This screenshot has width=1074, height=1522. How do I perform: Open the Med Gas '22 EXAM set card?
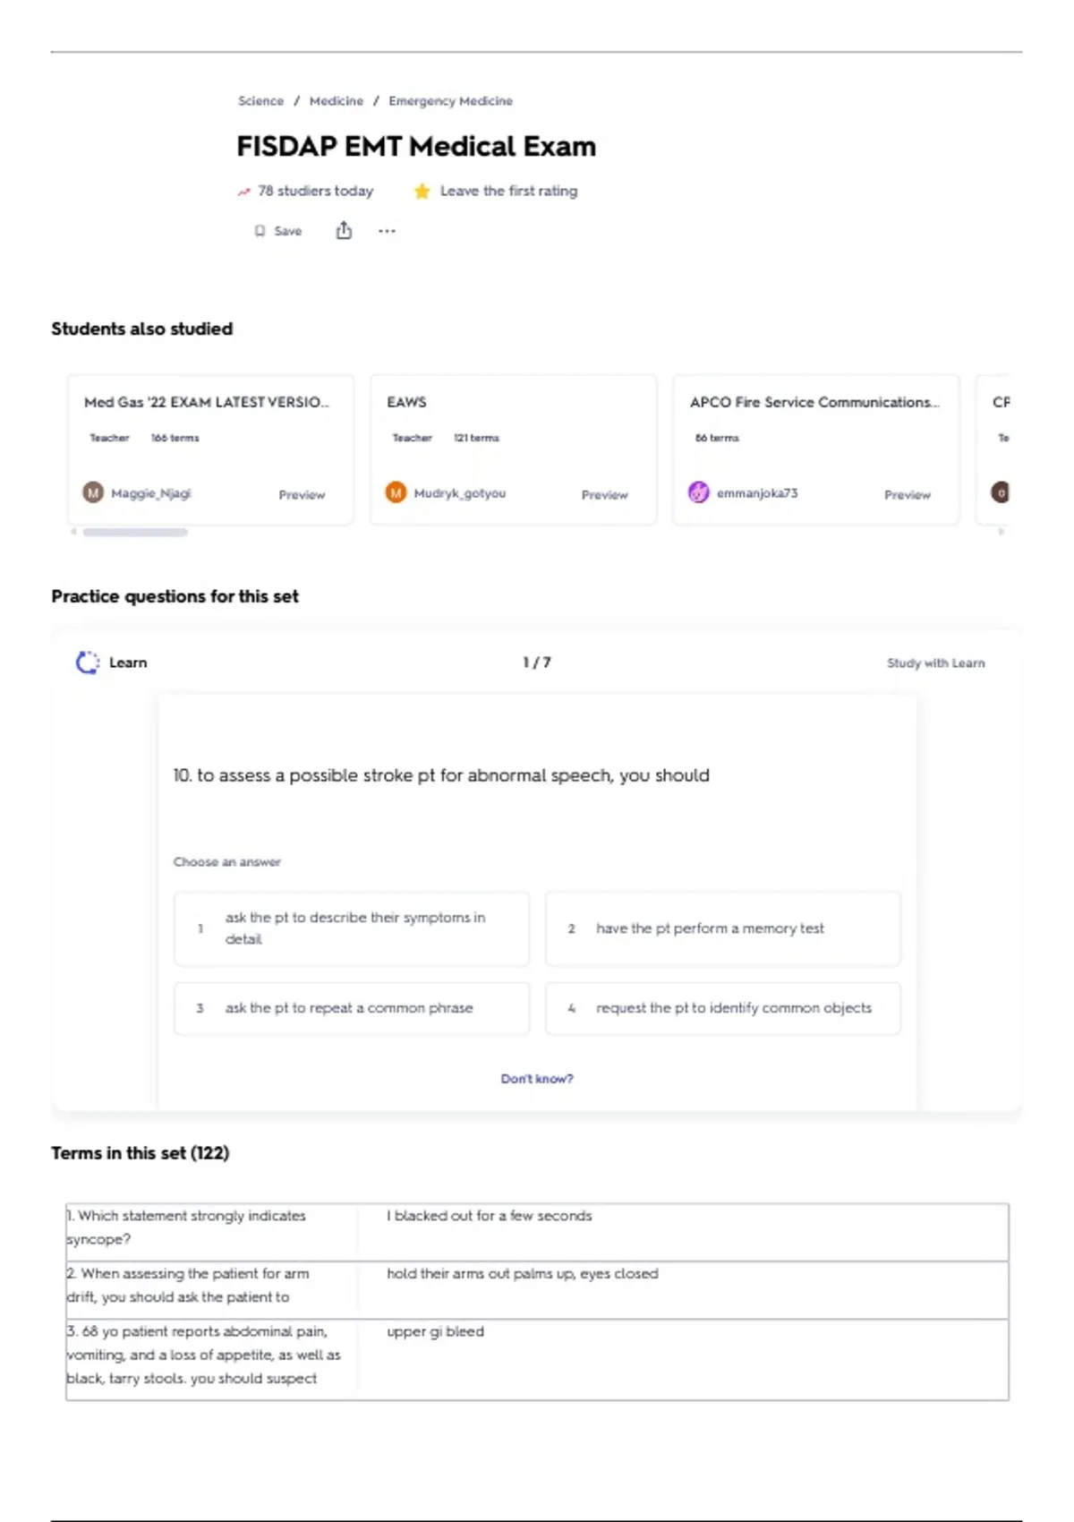pyautogui.click(x=206, y=403)
